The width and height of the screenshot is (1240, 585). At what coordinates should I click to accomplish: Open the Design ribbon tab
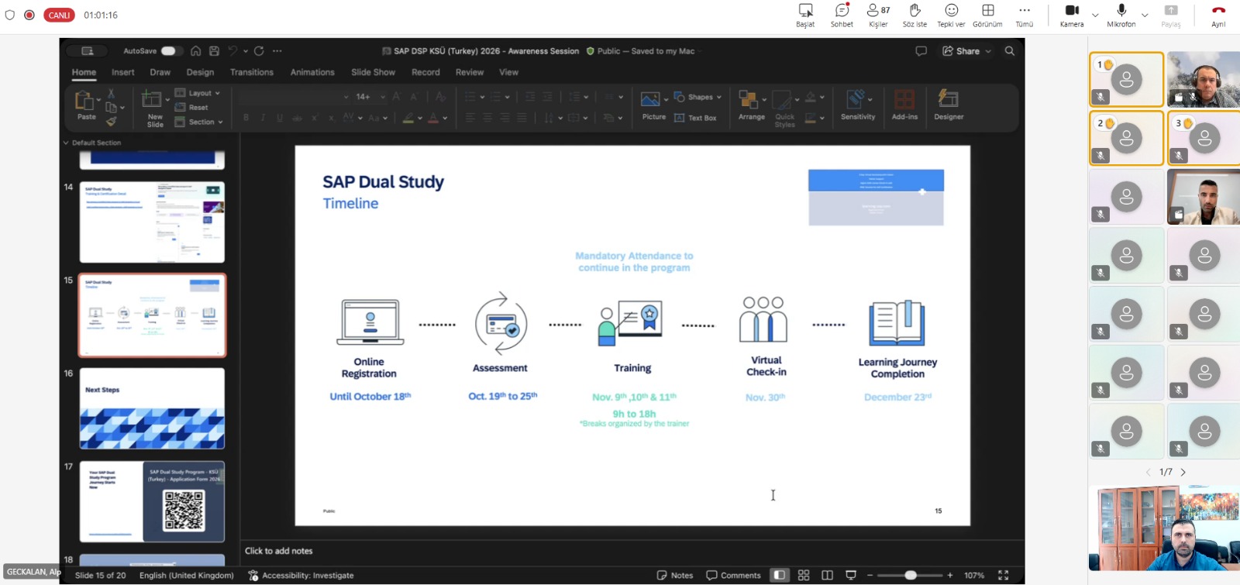pos(200,72)
